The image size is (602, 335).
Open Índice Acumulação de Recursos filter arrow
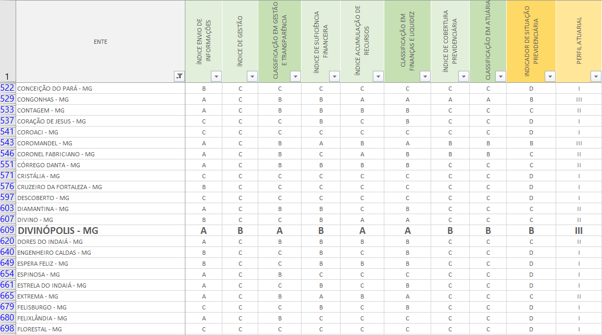coord(379,77)
